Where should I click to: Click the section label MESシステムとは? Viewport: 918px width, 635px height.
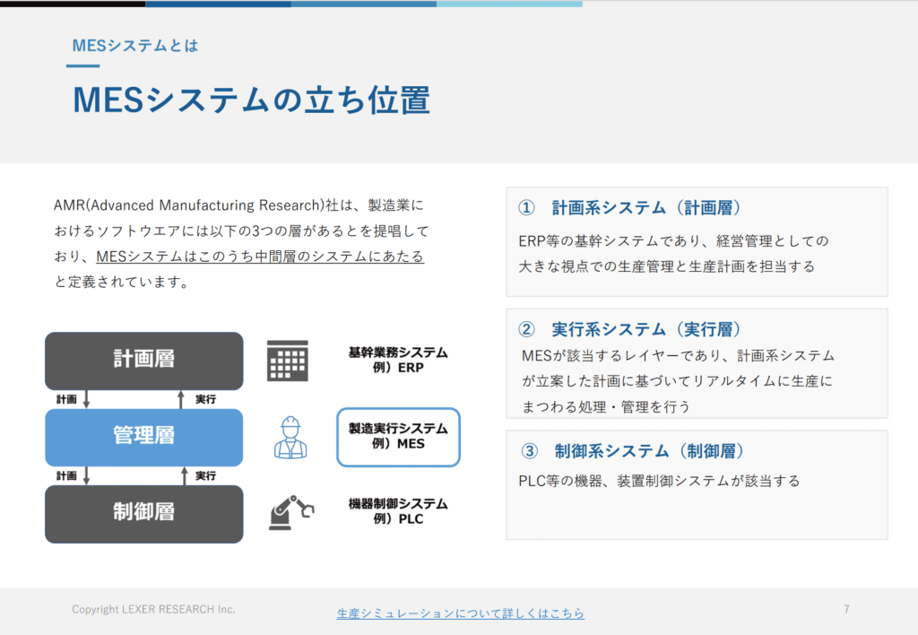[135, 46]
